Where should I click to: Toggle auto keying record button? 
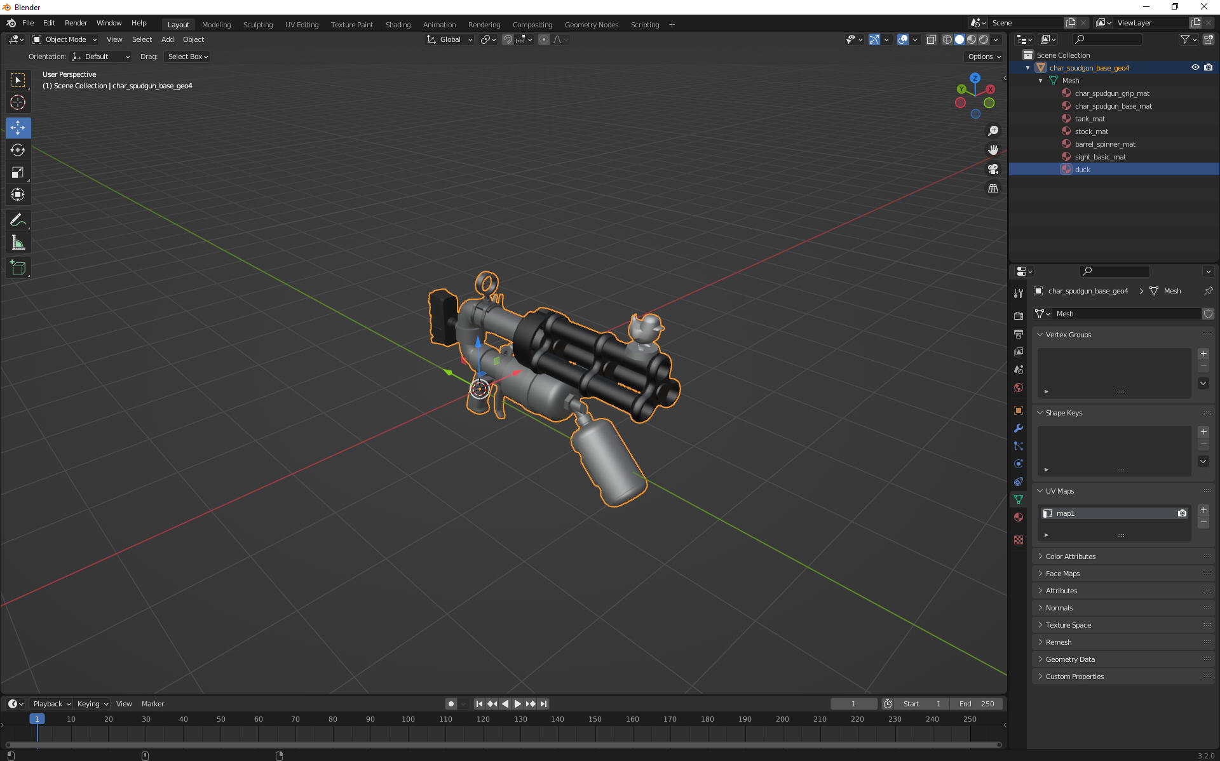[x=451, y=704]
